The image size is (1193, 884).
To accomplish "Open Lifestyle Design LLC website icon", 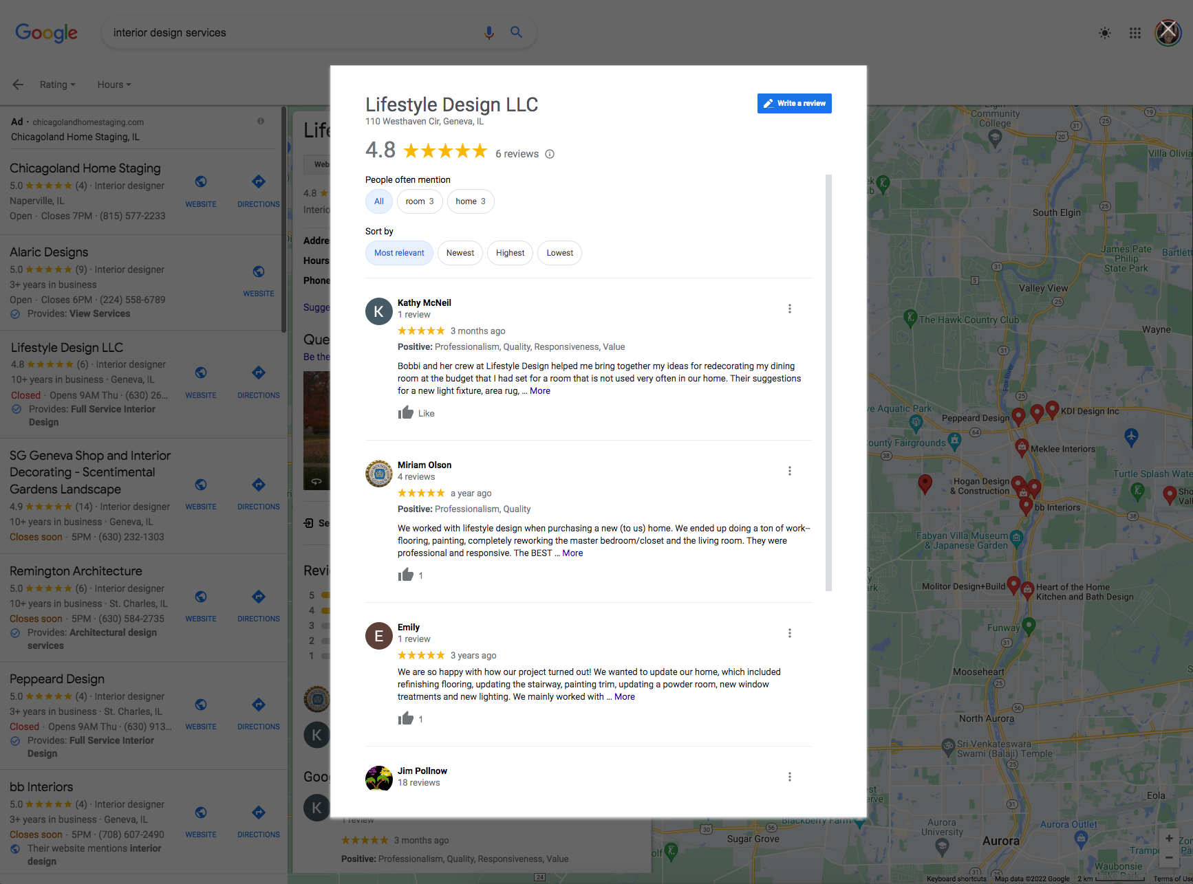I will pyautogui.click(x=201, y=373).
